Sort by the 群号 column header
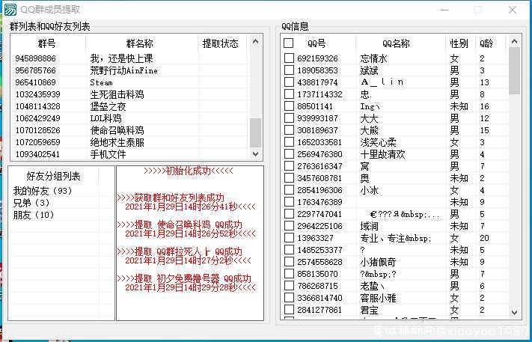Viewport: 532px width, 342px height. tap(47, 43)
